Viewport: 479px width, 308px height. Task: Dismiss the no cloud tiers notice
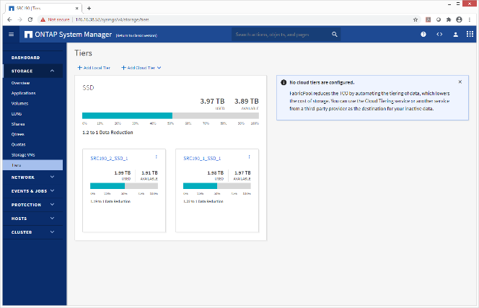coord(460,82)
